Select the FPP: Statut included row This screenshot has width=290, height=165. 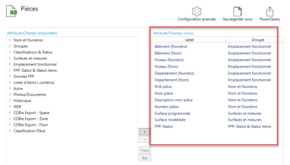pyautogui.click(x=164, y=126)
